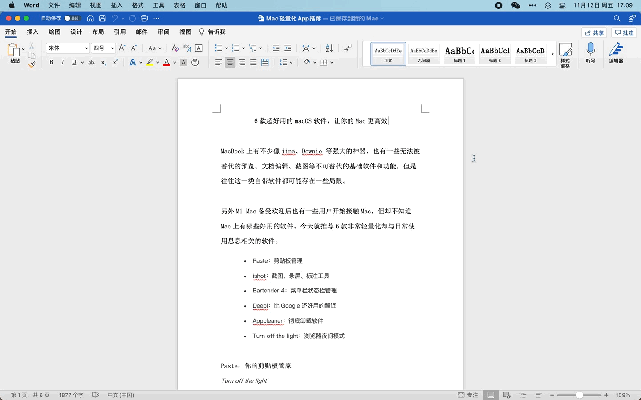Switch to the 插入 ribbon tab

click(32, 32)
